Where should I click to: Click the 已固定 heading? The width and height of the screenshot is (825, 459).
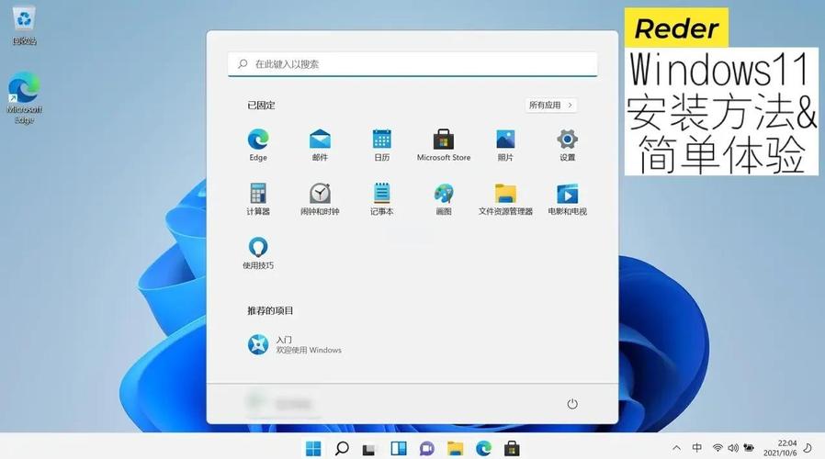(261, 106)
